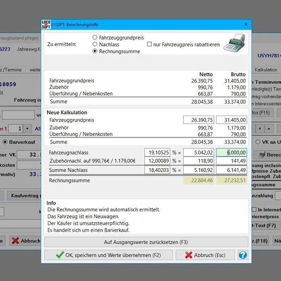Click Abbruch button in background window
The height and width of the screenshot is (281, 281).
(25, 241)
